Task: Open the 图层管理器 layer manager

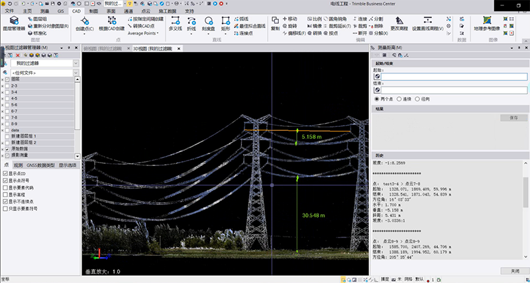Action: pos(14,23)
